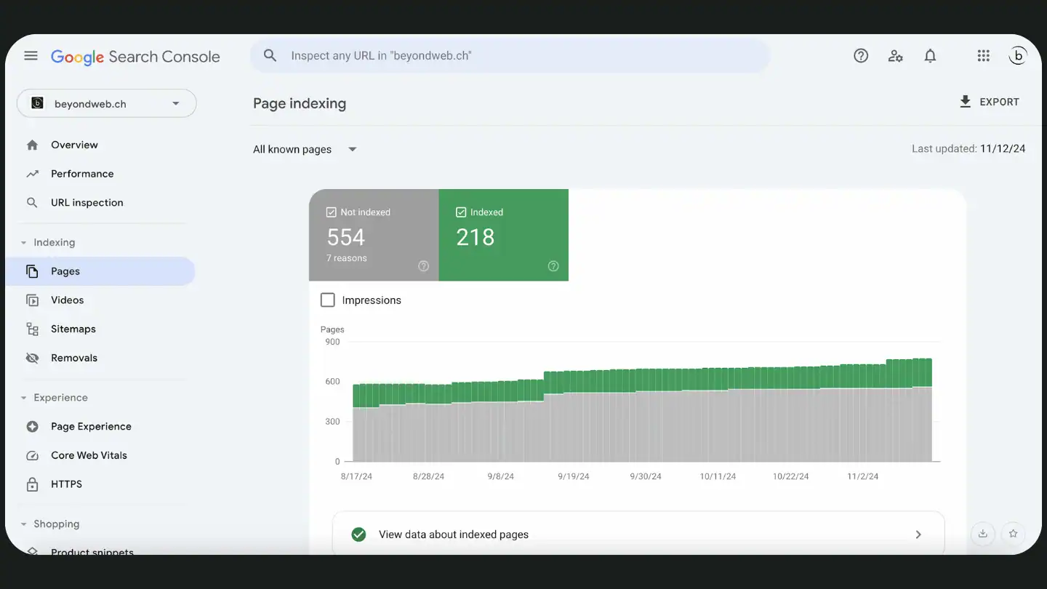Collapse the Shopping section
The image size is (1047, 589).
(24, 524)
